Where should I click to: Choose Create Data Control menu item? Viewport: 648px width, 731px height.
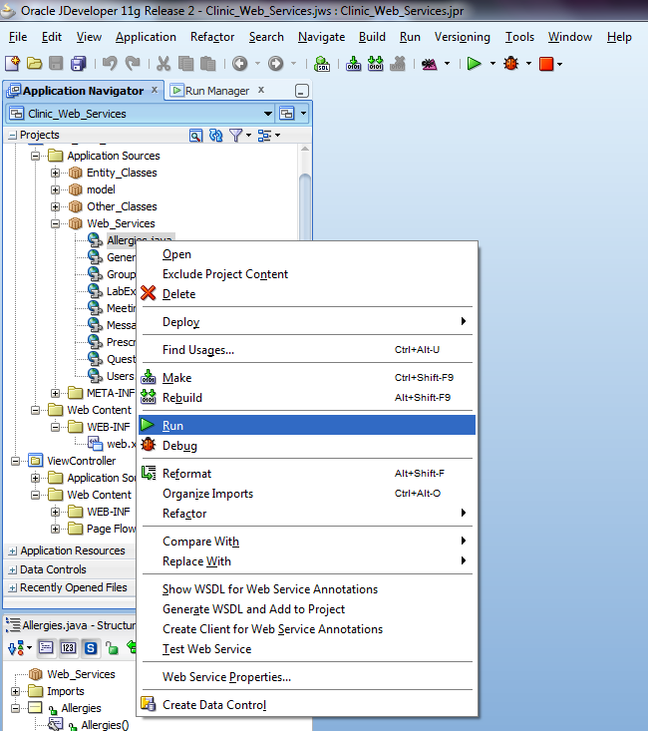[x=307, y=704]
